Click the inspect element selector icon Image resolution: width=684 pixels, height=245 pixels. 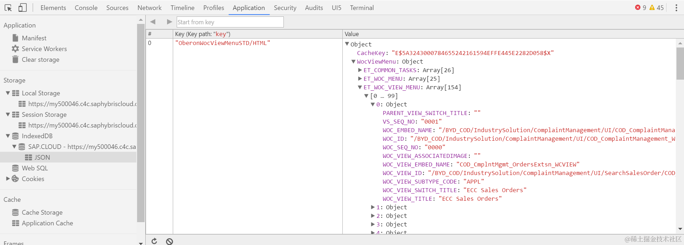(x=8, y=7)
